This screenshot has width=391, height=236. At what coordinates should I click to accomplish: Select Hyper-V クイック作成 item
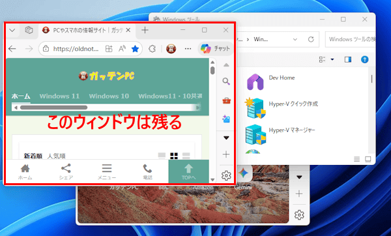[282, 108]
